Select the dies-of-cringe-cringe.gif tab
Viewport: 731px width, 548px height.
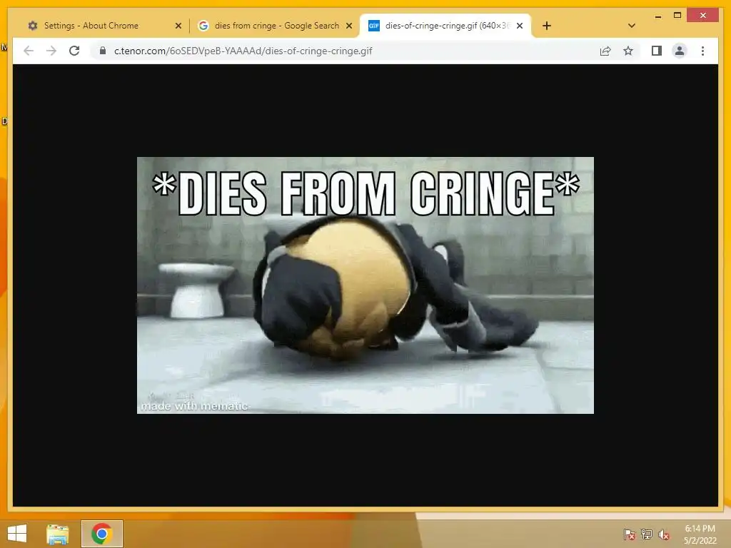[445, 26]
